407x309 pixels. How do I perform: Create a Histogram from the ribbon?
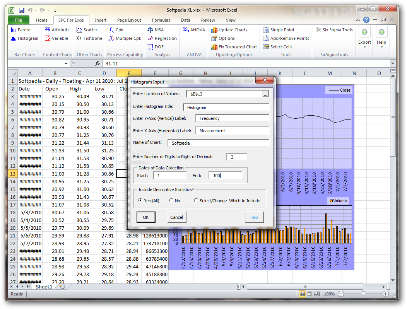coord(24,38)
